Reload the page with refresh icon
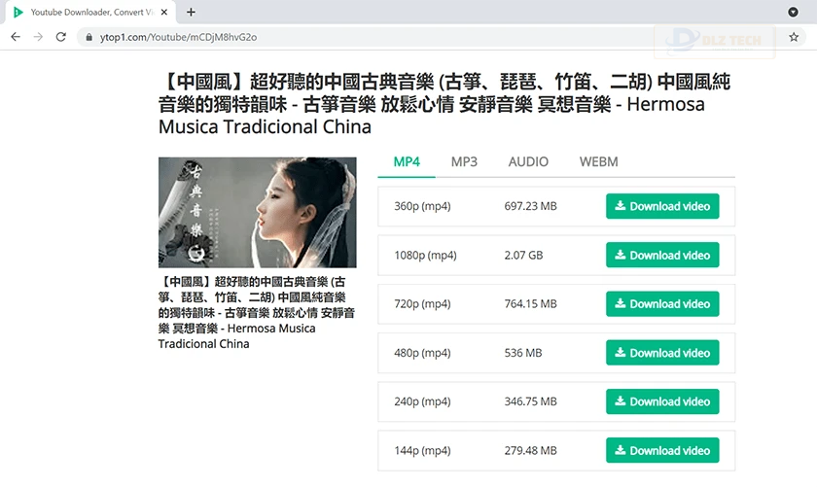 coord(61,37)
